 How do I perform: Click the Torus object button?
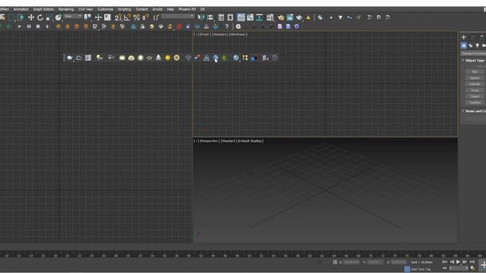[475, 90]
